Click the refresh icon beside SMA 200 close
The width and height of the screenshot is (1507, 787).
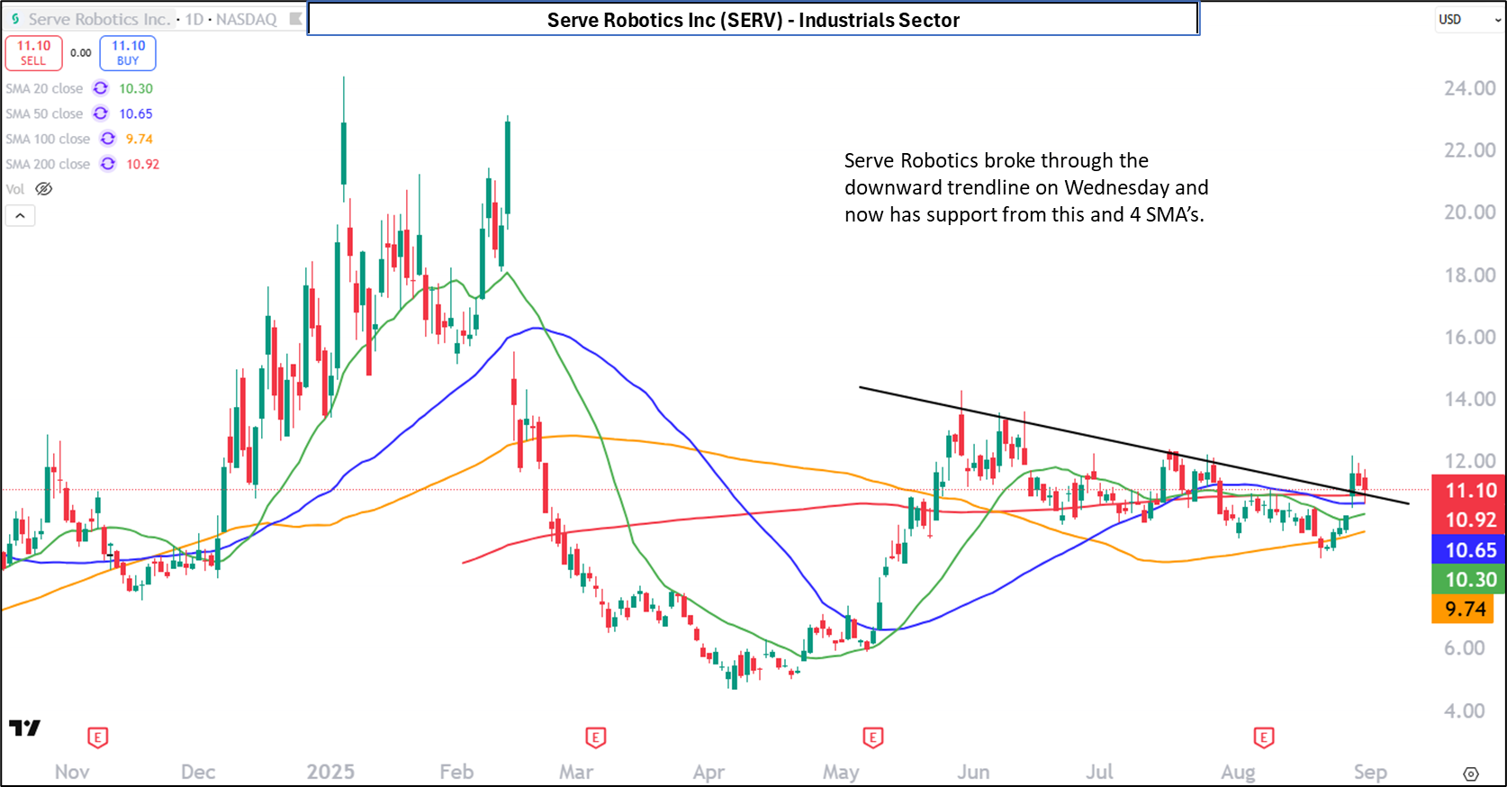[108, 164]
